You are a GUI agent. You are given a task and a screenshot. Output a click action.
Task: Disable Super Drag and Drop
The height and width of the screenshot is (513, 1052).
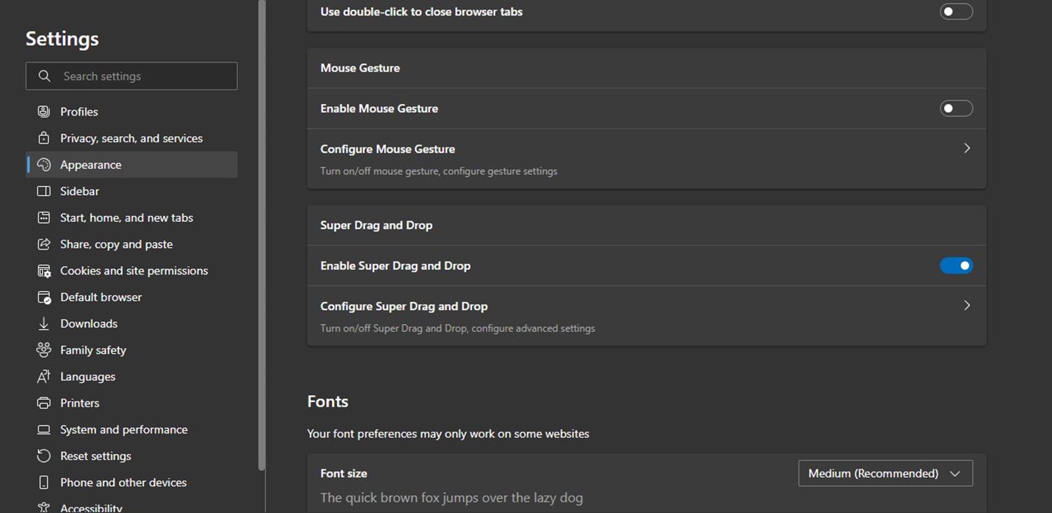[x=956, y=265]
